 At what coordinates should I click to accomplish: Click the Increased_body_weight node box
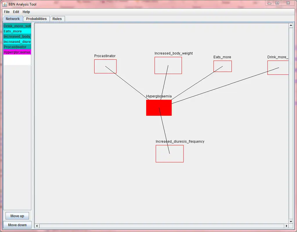168,65
